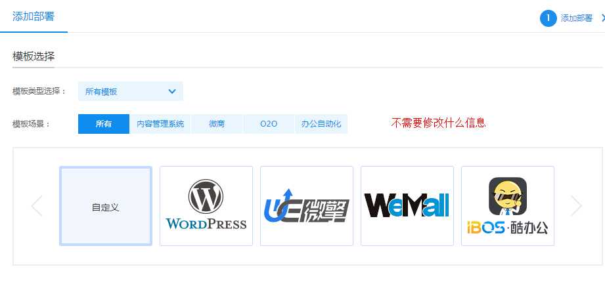
Task: Switch to the 添加部署 tab heading
Action: pyautogui.click(x=34, y=16)
